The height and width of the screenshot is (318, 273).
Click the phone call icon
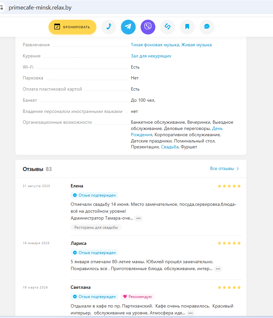(x=108, y=27)
